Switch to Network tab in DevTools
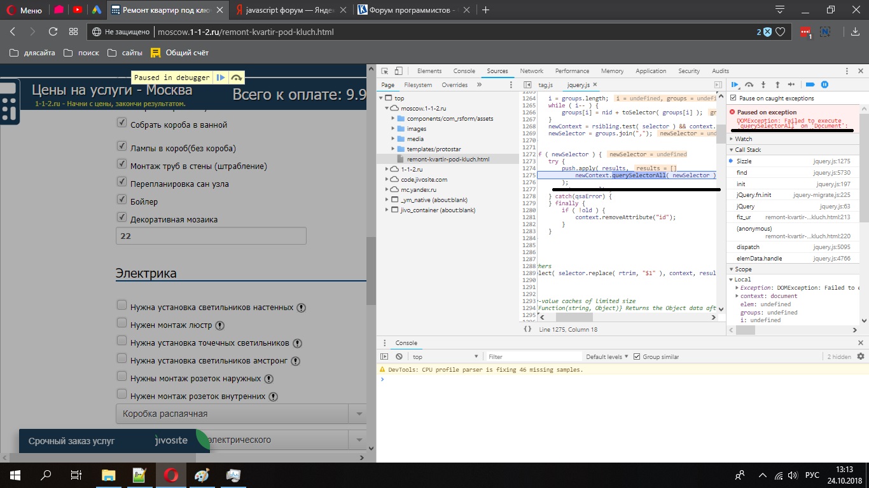 [531, 71]
